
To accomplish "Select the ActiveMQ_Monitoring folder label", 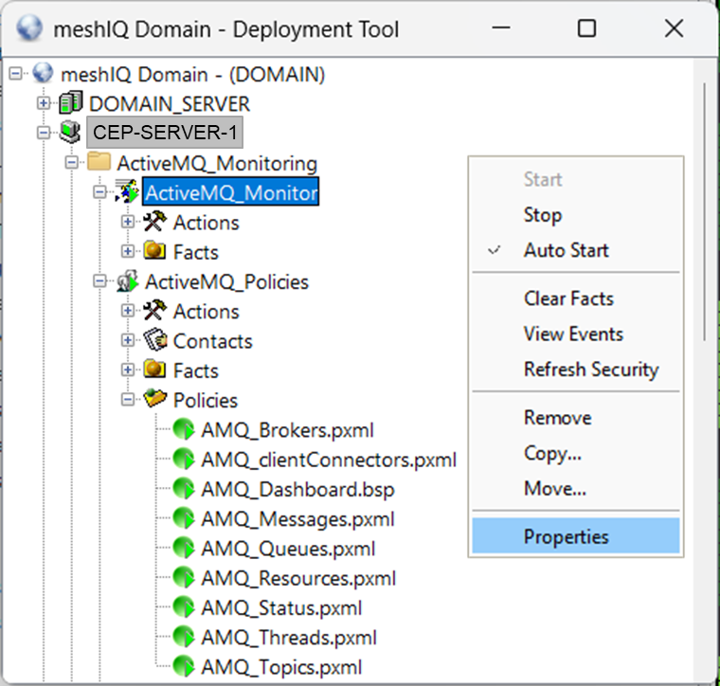I will 217,163.
